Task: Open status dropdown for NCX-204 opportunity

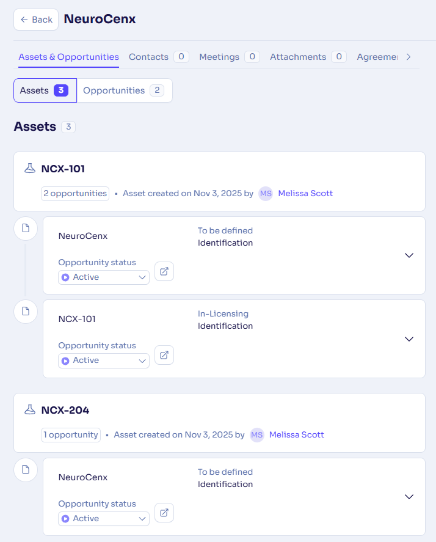Action: click(104, 519)
